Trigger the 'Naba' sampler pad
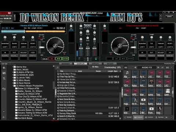The image size is (176, 132). click(x=135, y=83)
